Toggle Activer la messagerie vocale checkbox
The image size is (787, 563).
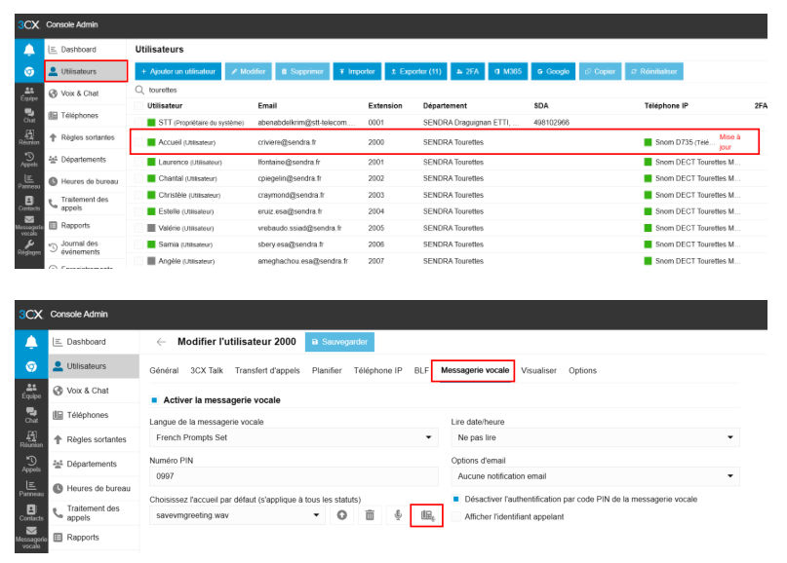[155, 400]
